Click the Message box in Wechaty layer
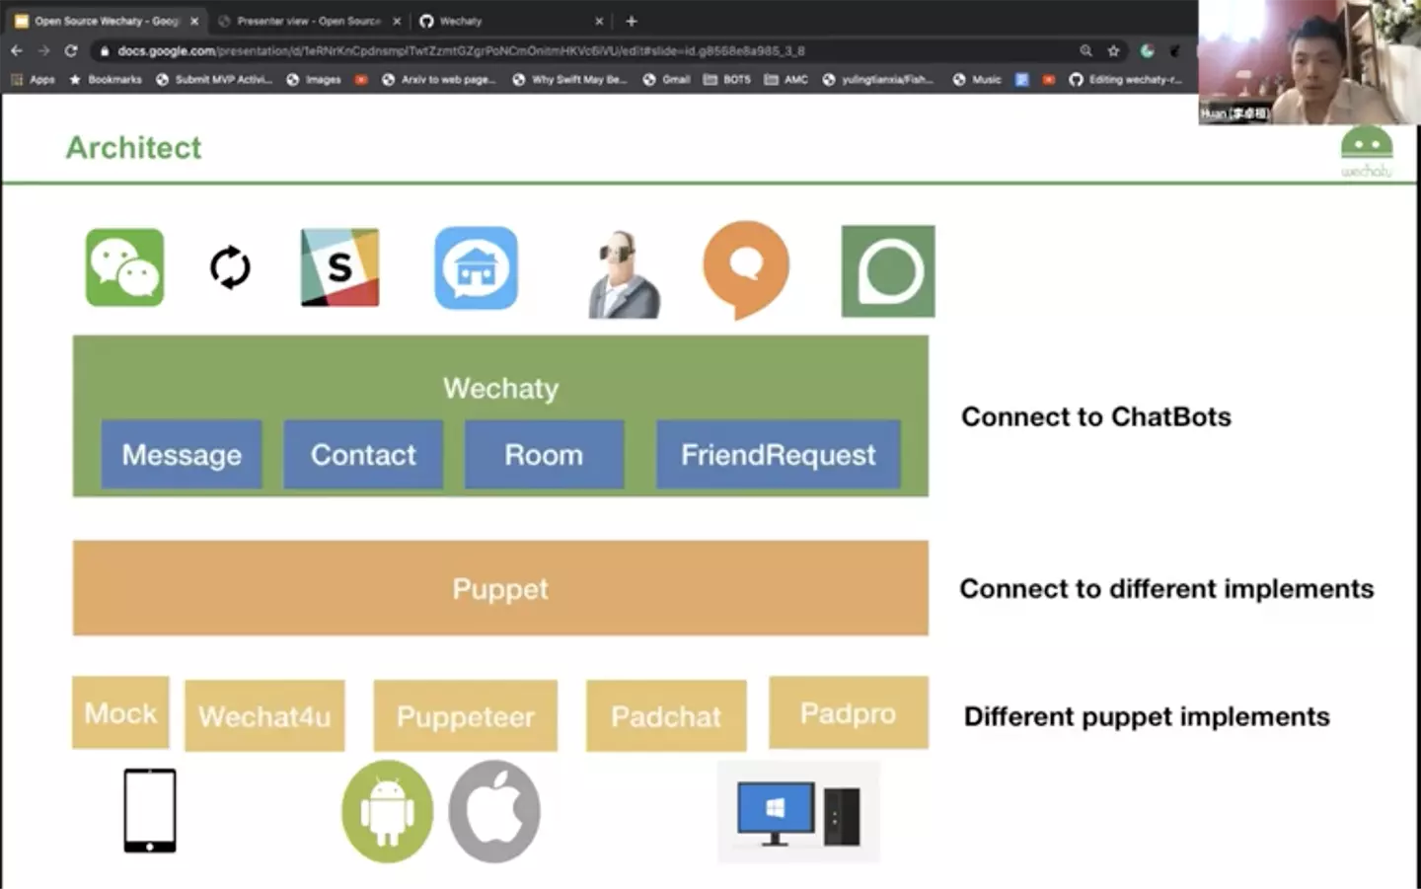This screenshot has width=1421, height=889. [182, 455]
